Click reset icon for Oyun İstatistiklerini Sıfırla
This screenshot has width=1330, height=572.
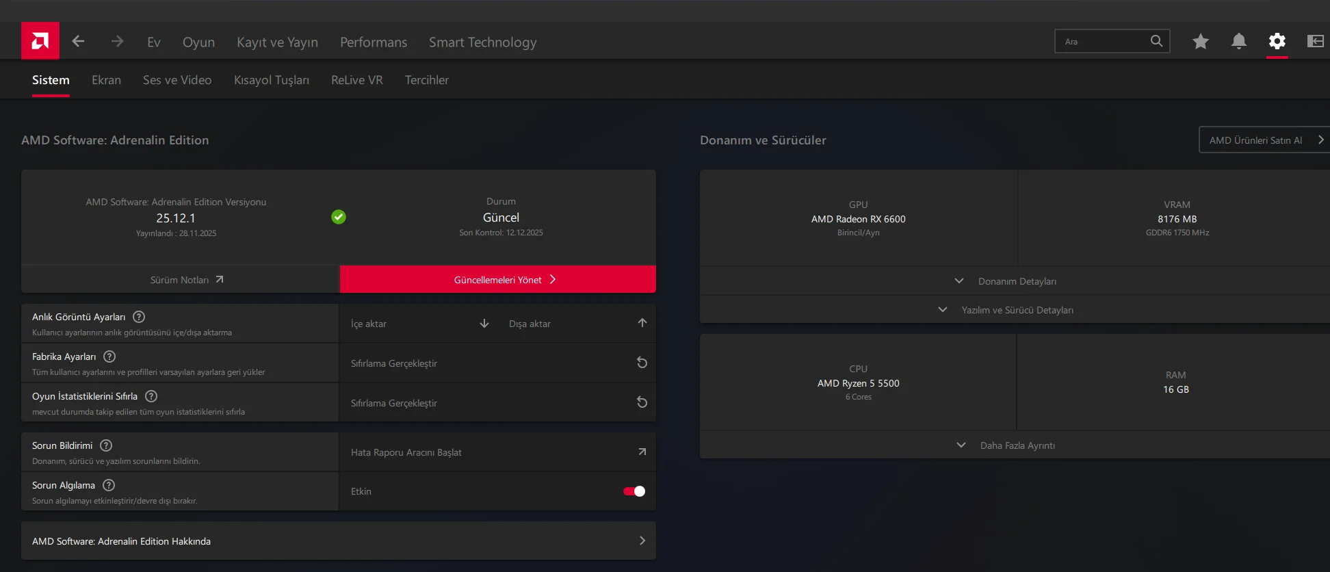click(642, 402)
